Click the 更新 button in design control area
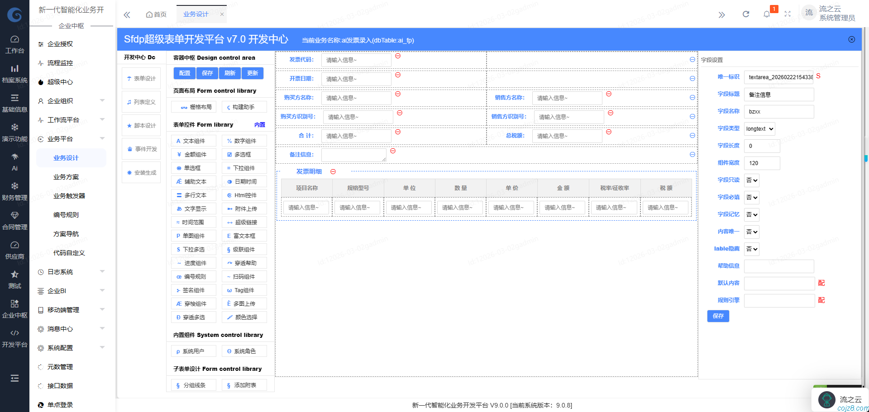Screen dimensions: 869x412 [x=253, y=73]
